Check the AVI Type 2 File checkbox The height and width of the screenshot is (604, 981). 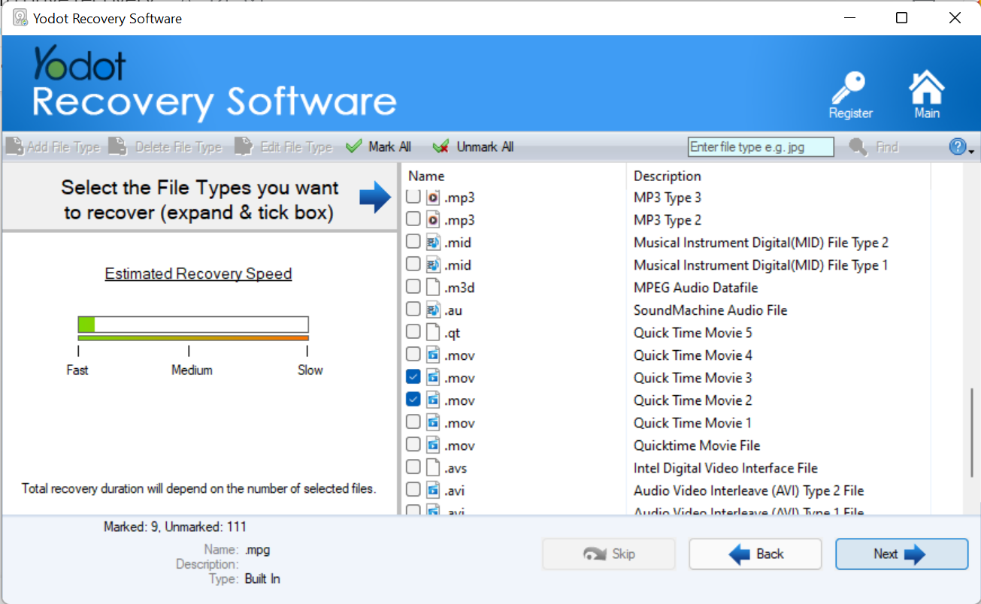tap(413, 490)
